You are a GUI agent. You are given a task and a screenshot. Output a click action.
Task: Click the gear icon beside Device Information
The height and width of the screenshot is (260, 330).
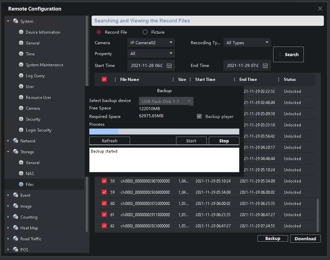click(21, 32)
